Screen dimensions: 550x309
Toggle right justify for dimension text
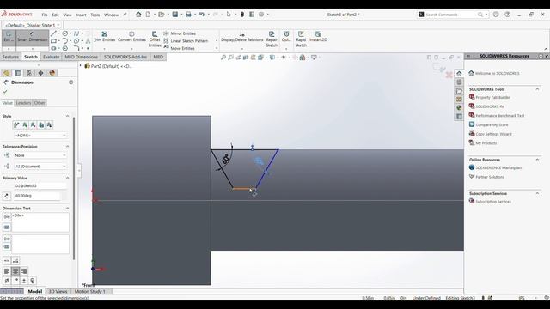pos(24,271)
